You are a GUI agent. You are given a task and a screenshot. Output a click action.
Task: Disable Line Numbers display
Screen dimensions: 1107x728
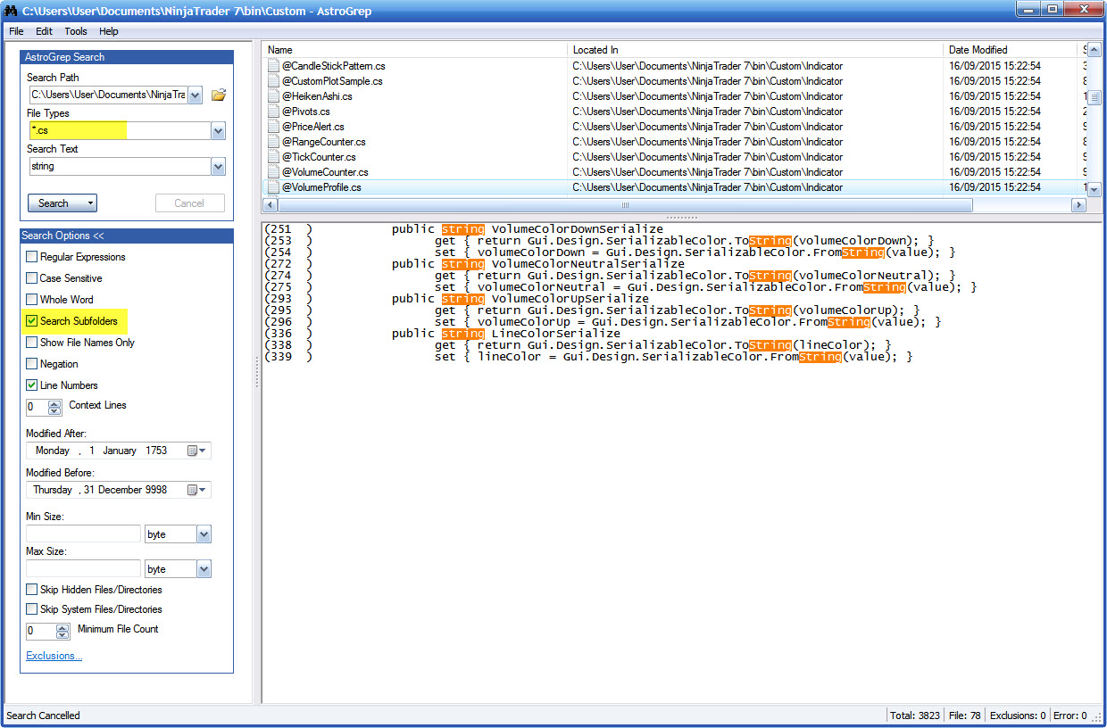click(x=32, y=385)
